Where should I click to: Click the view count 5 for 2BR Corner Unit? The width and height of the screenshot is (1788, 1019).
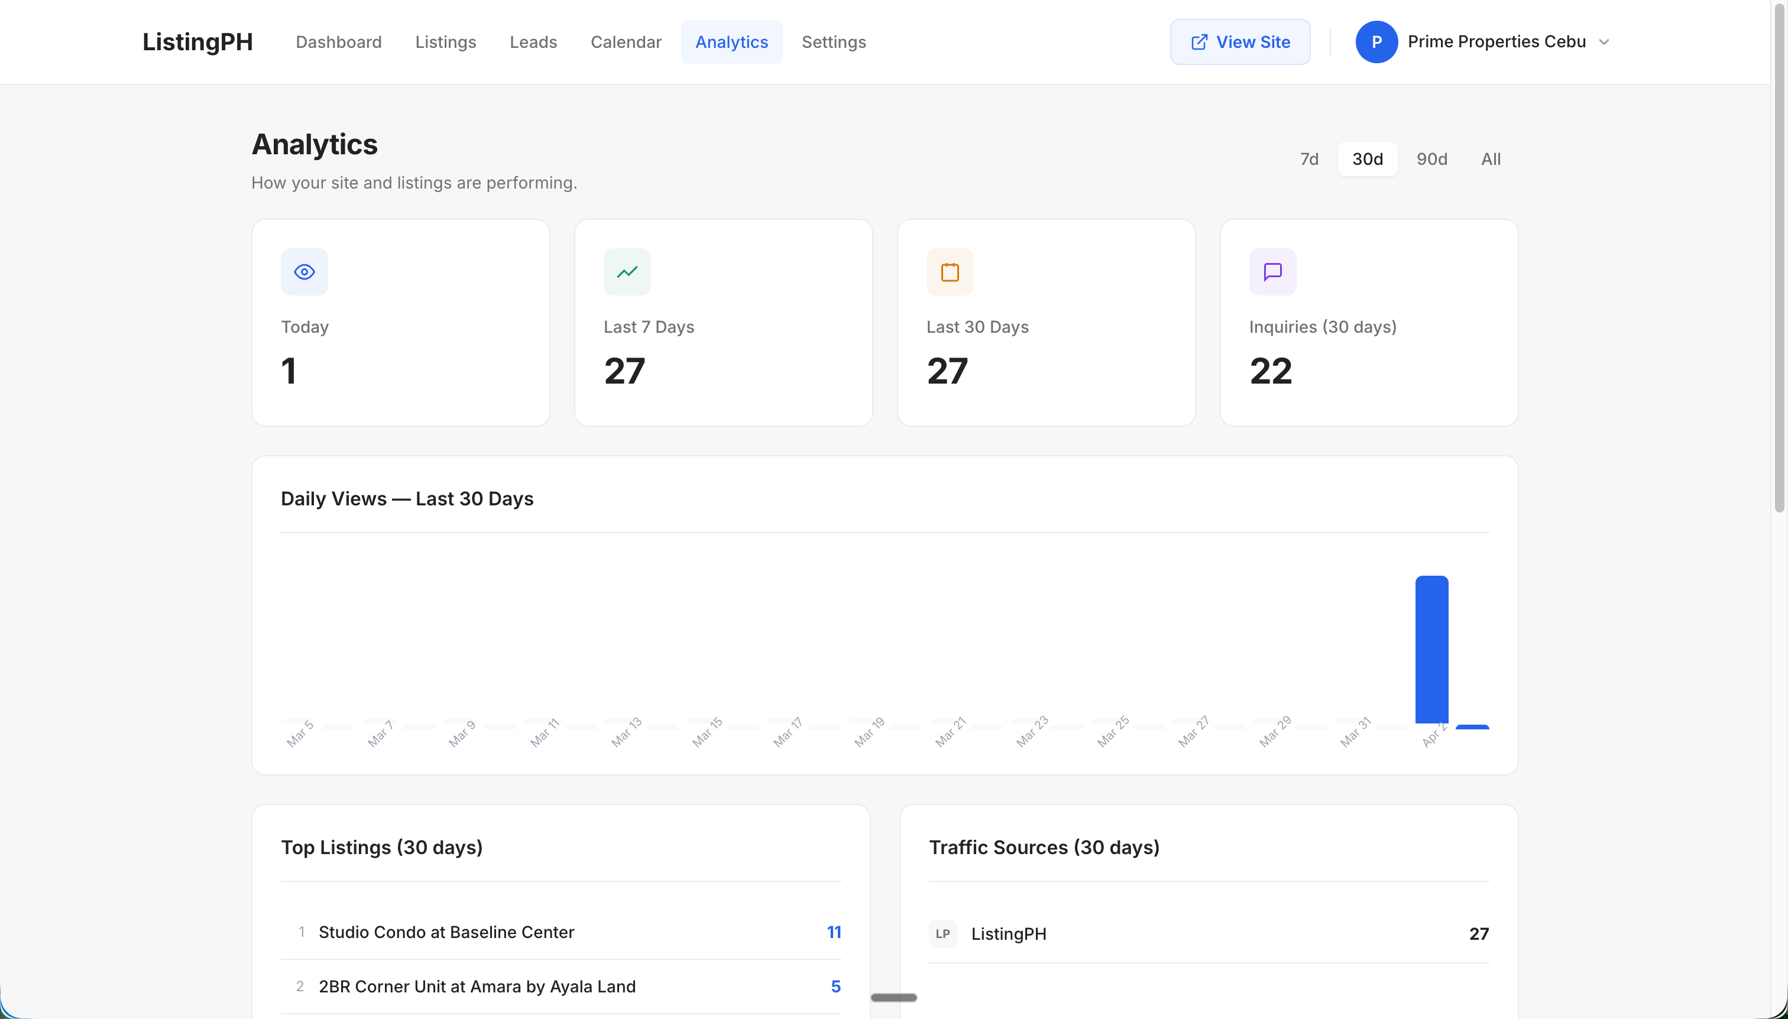[835, 986]
